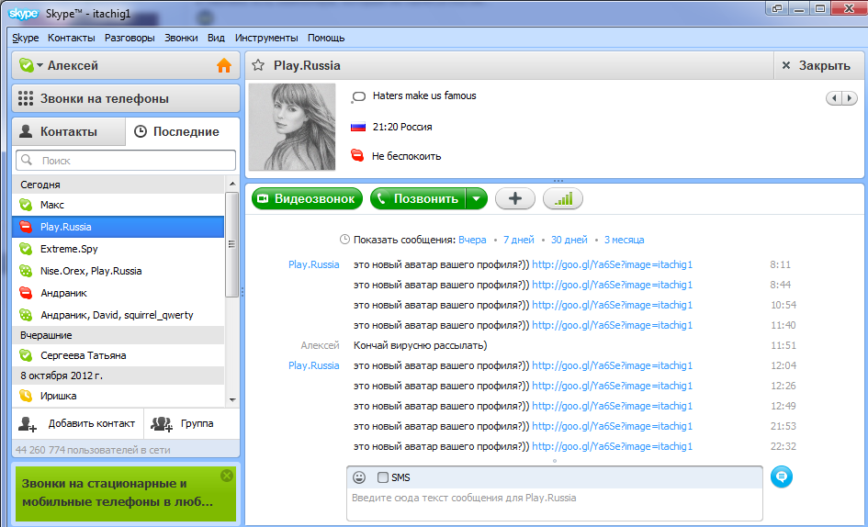Click the Алексей message 'Кончай вирусню рассылать)'
The height and width of the screenshot is (527, 868).
(420, 345)
